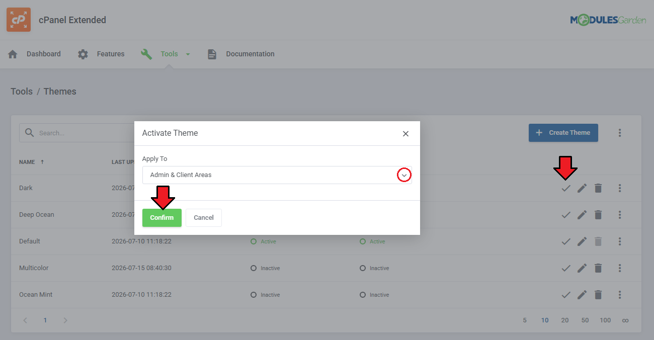This screenshot has width=654, height=340.
Task: Select the Default theme name
Action: pos(30,241)
